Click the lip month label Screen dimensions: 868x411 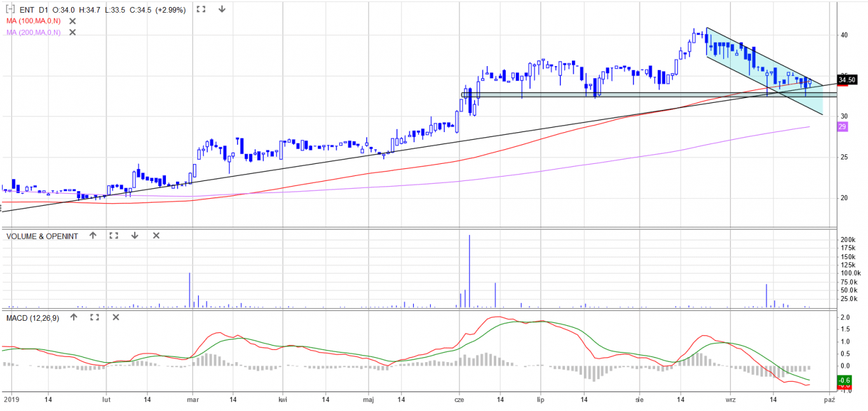click(x=541, y=400)
